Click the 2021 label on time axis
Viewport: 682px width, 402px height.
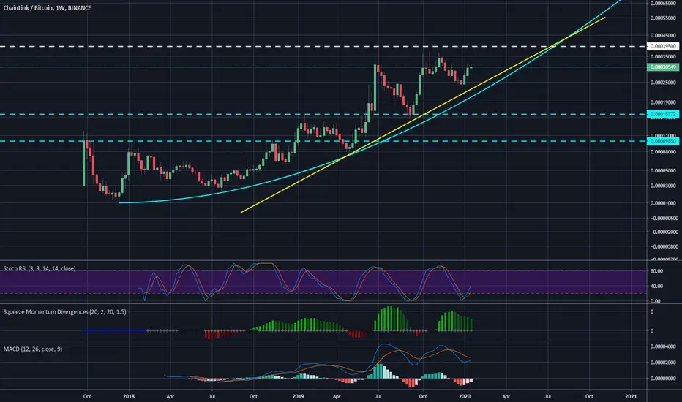631,396
